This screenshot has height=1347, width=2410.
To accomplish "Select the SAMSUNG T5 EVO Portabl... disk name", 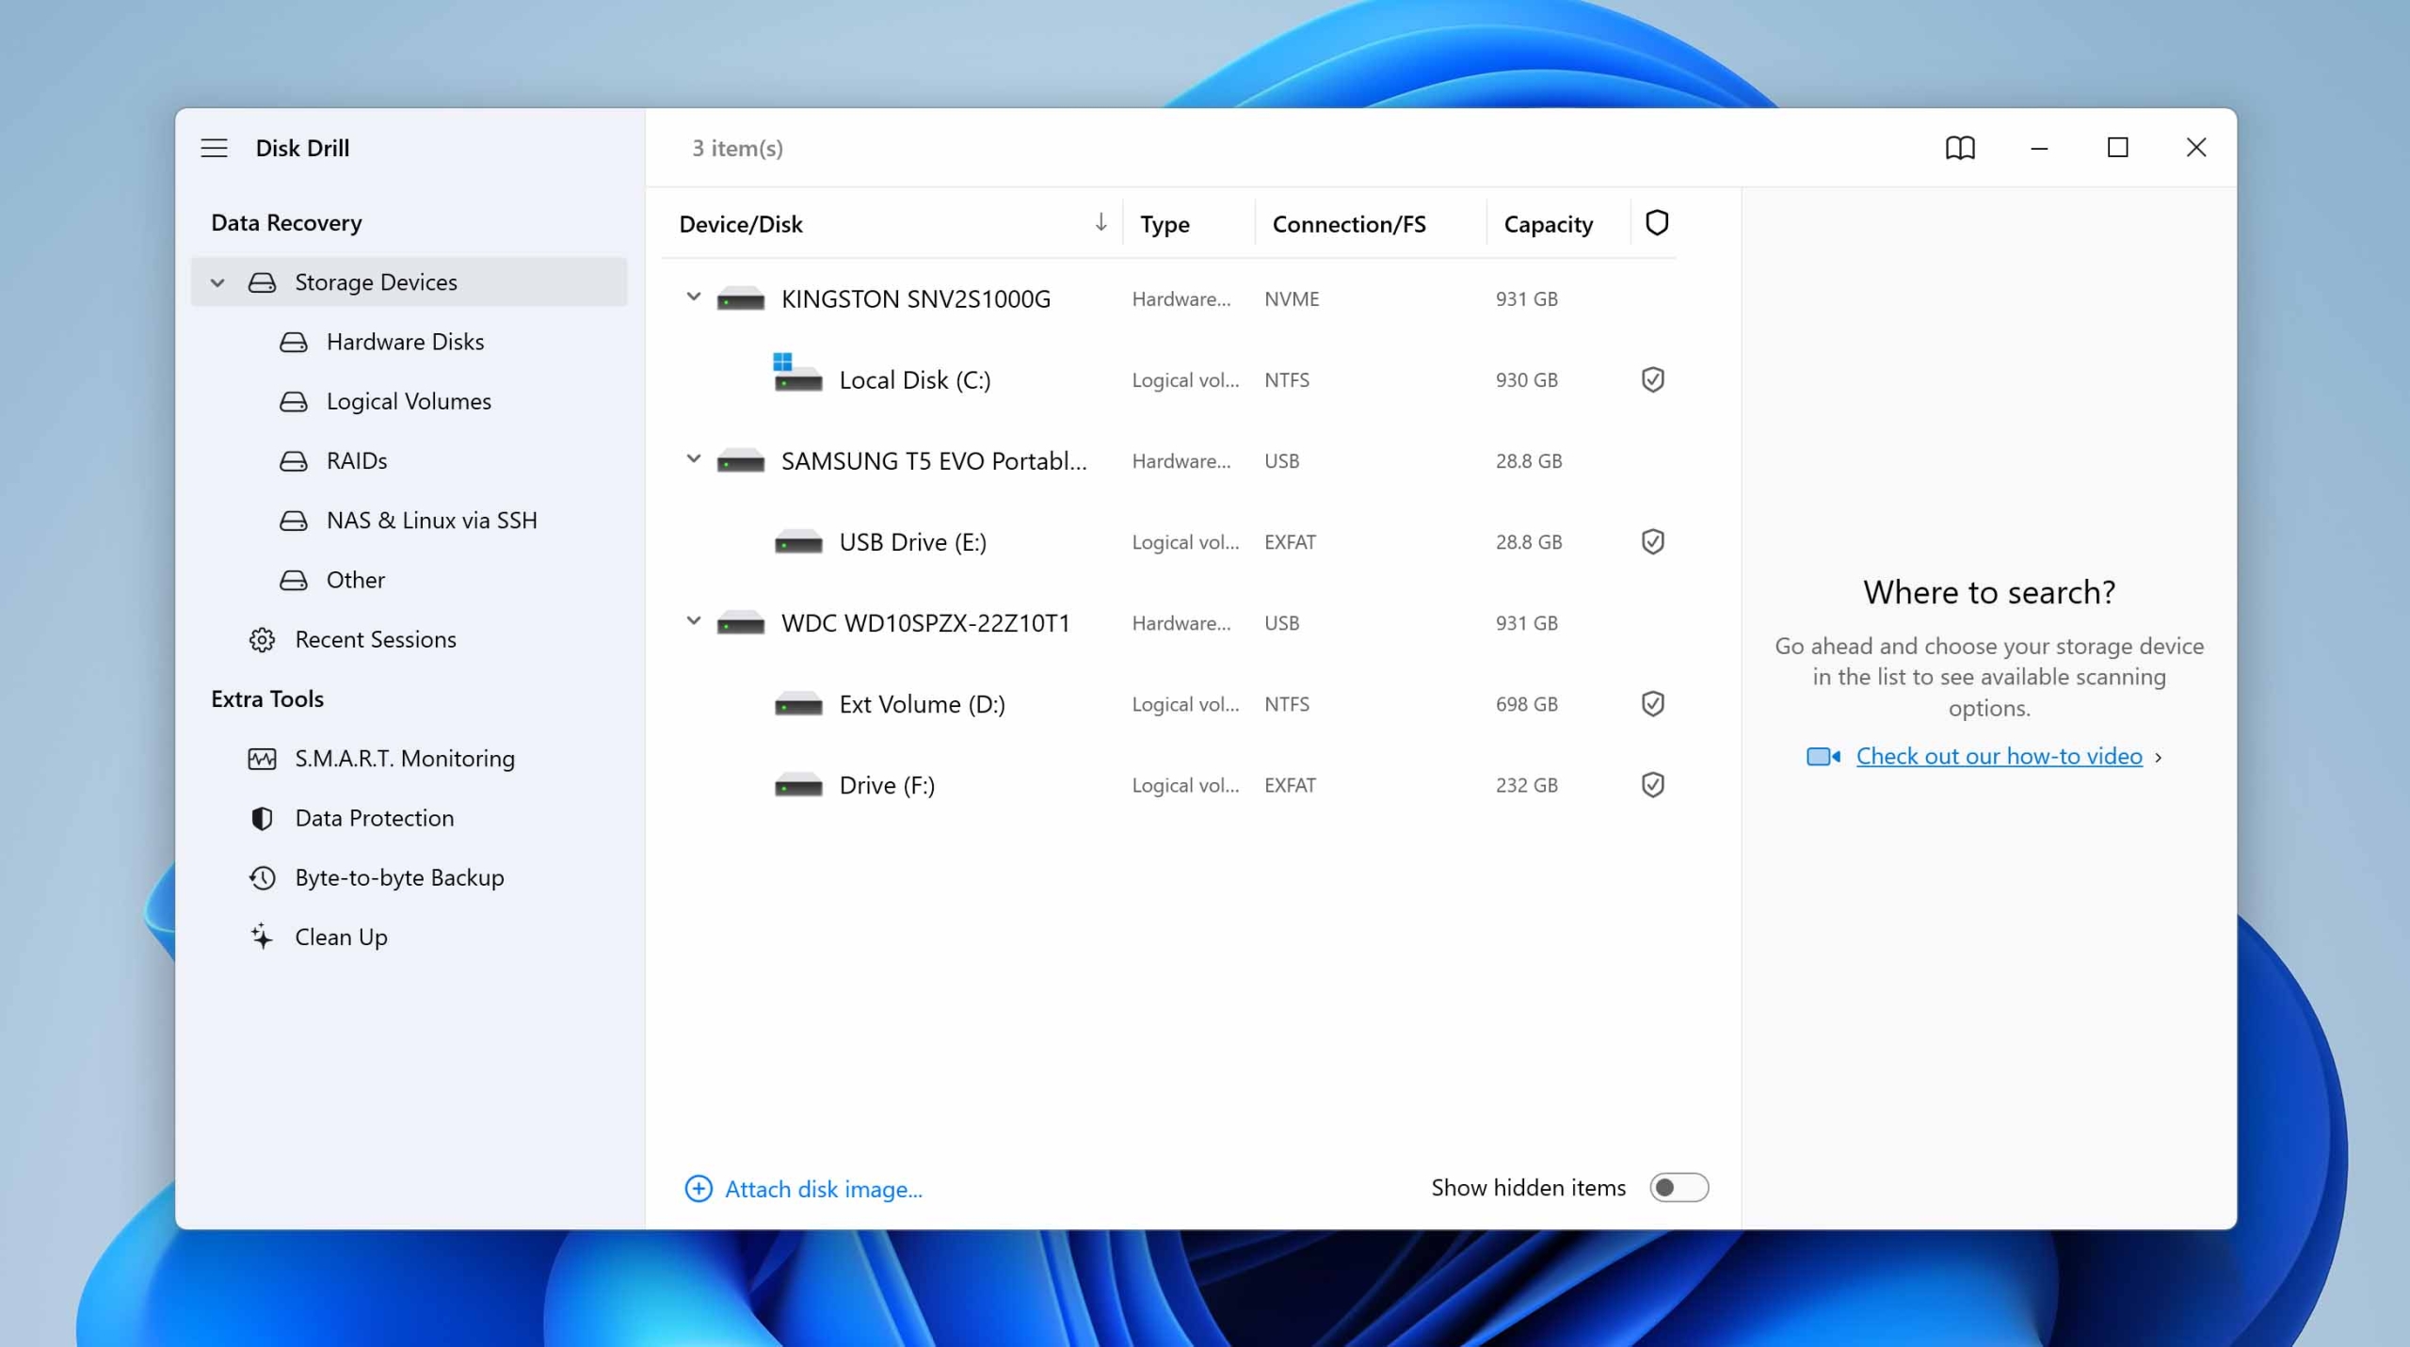I will (x=934, y=461).
